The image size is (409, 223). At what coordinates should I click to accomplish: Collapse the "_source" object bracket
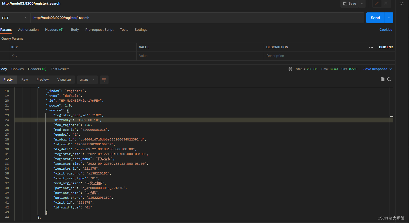[x=68, y=110]
